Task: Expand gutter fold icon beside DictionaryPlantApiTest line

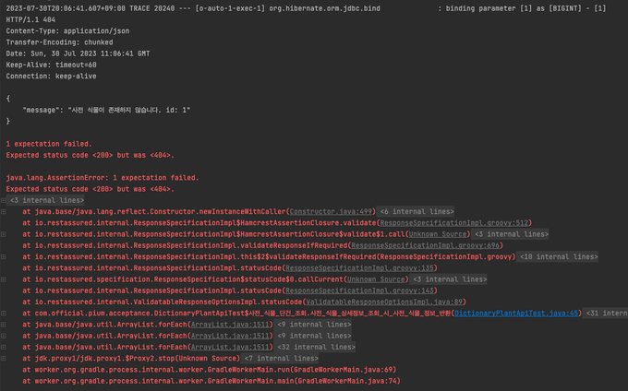Action: pyautogui.click(x=4, y=313)
